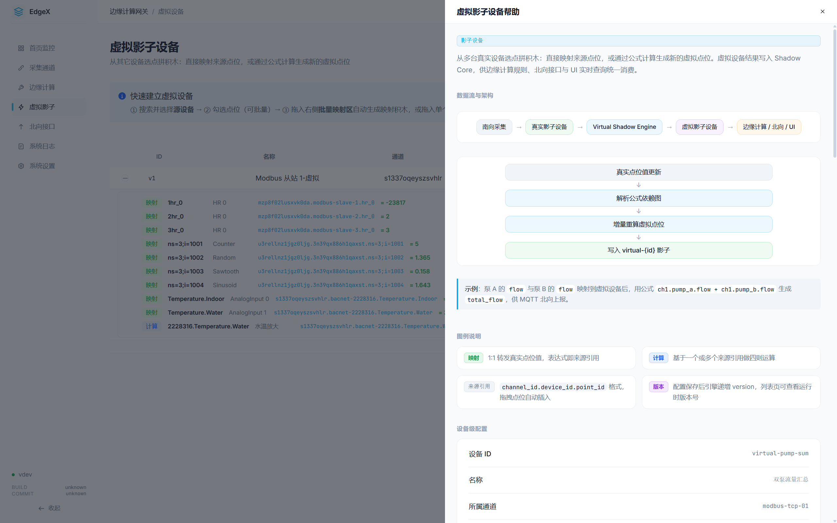Click ns=3;i=1003 Sawtooth point
Image resolution: width=837 pixels, height=523 pixels.
pos(185,271)
